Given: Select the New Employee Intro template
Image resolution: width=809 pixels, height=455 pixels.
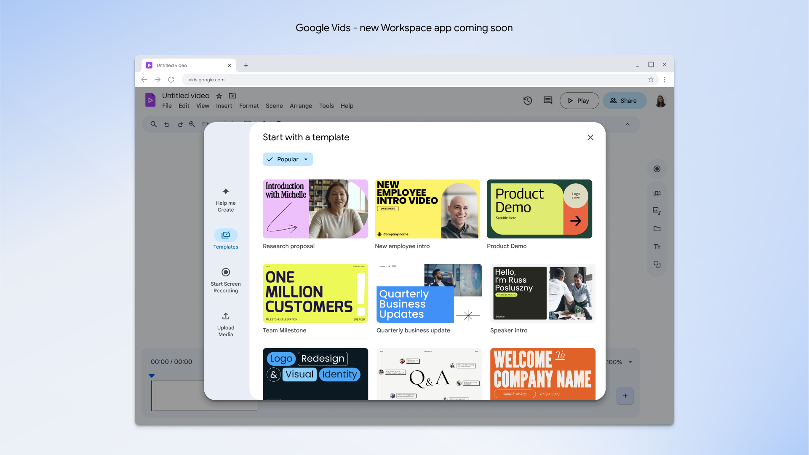Looking at the screenshot, I should click(428, 209).
